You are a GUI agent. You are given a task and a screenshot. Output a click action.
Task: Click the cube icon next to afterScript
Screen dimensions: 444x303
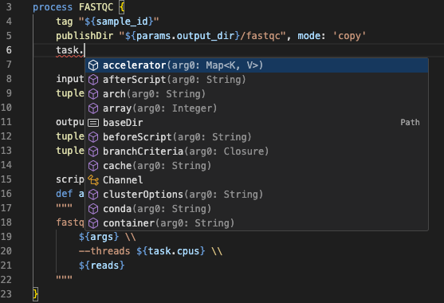[x=93, y=80]
